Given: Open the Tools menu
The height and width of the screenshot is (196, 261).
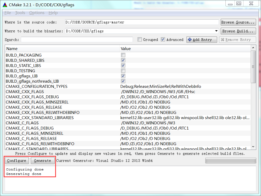Looking at the screenshot, I should [x=20, y=13].
